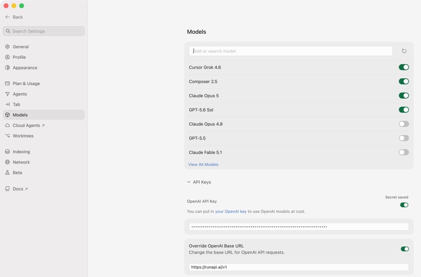Click the Appearance palette icon

tap(8, 67)
